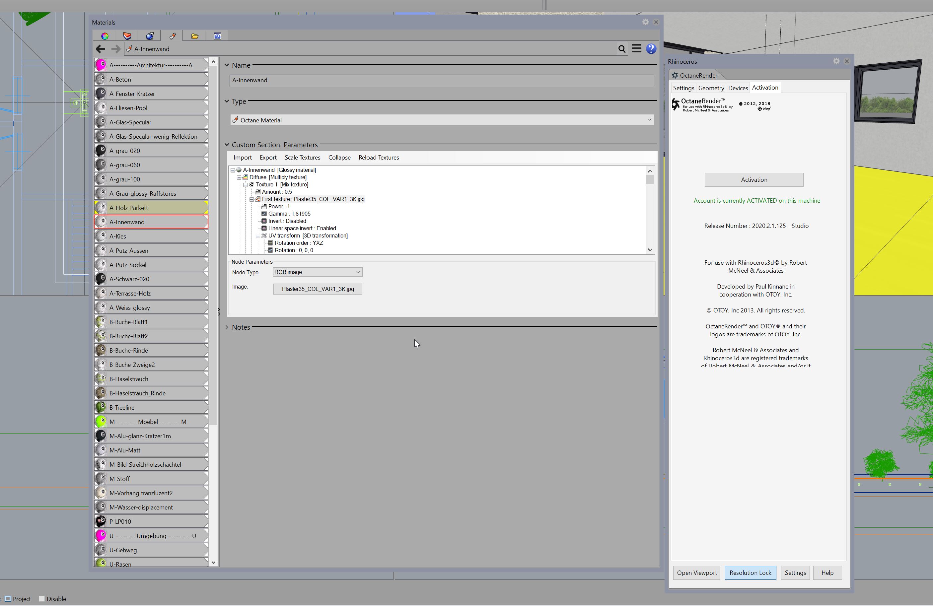This screenshot has width=933, height=606.
Task: Click Reload Textures in parameters menu
Action: coord(379,158)
